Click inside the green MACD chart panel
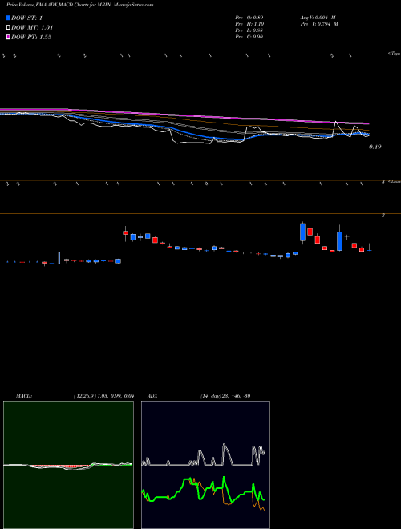Screen dimensions: 401x529 (x=68, y=465)
